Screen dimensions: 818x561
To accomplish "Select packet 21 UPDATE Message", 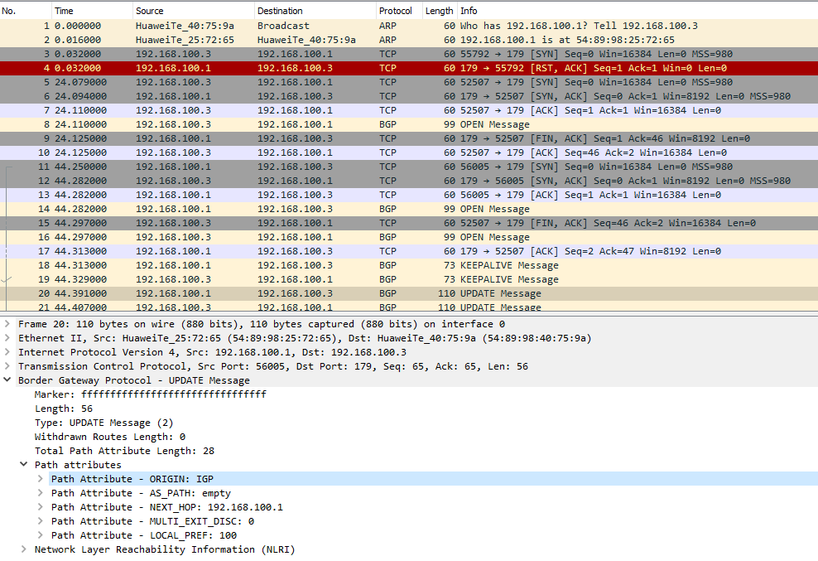I will pos(409,306).
